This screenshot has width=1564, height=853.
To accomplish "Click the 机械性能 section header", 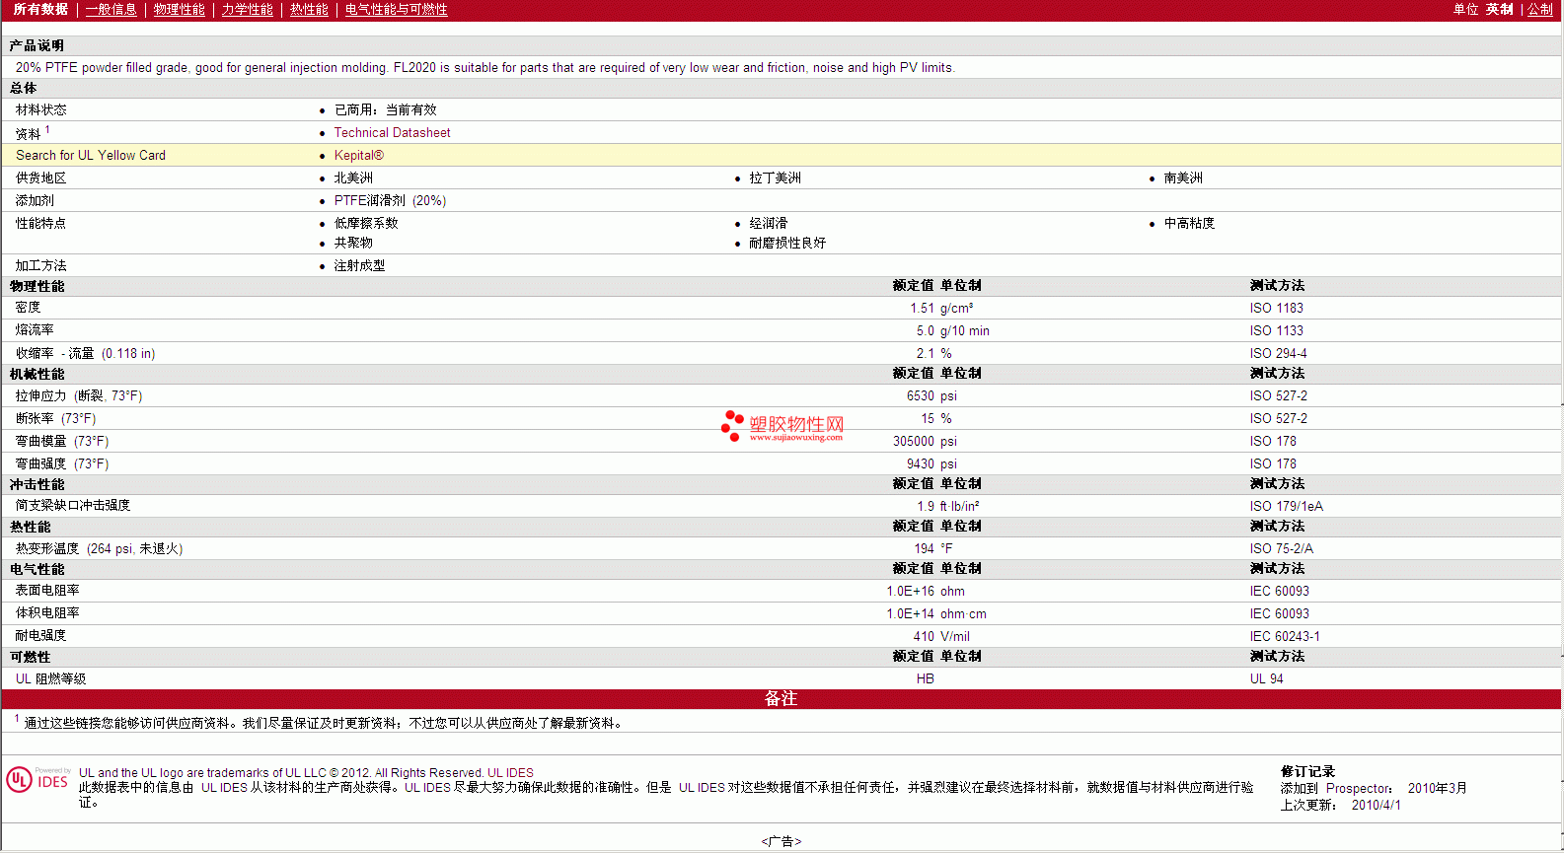I will [37, 375].
